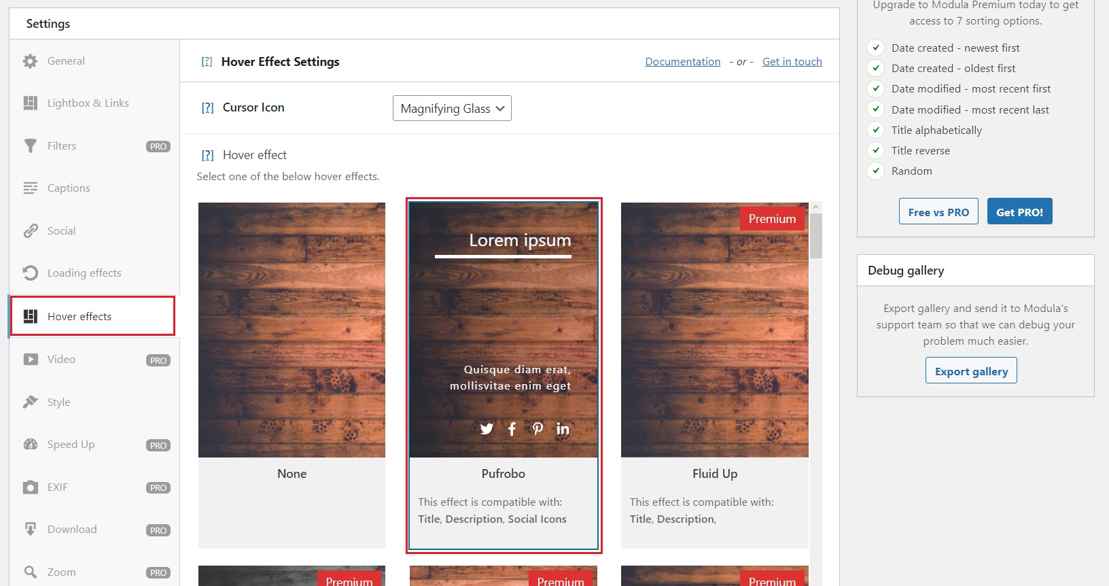Click the Social link icon

point(30,231)
